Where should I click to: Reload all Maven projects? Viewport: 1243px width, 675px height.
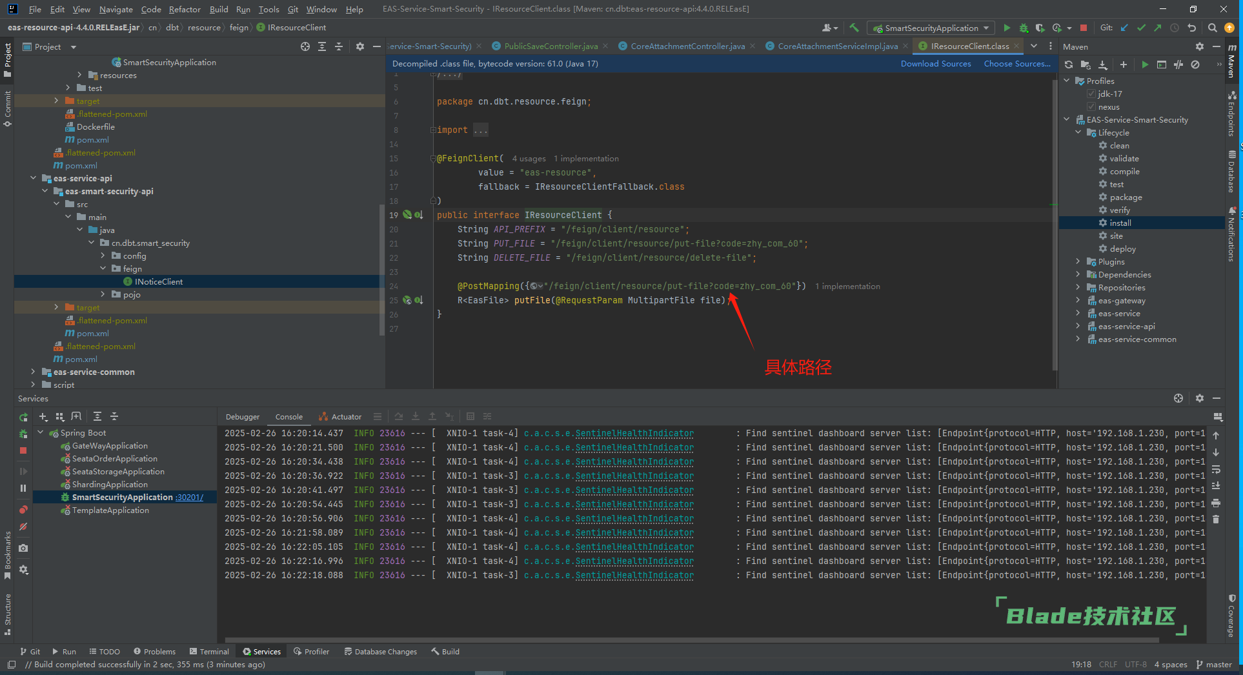[1069, 65]
